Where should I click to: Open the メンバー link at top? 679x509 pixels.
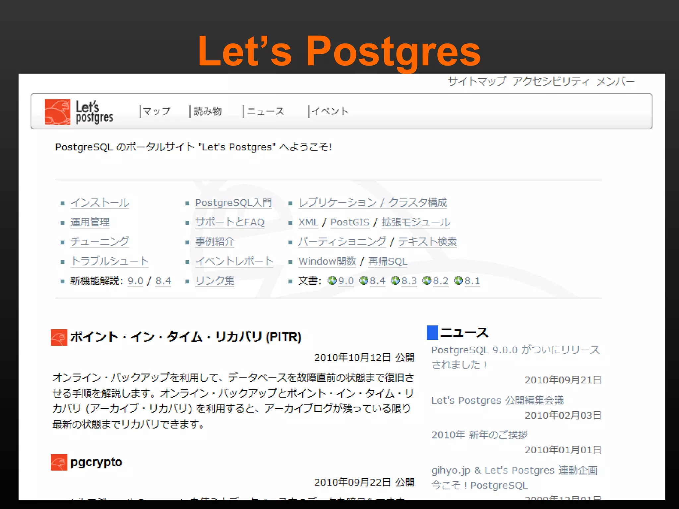(x=615, y=81)
